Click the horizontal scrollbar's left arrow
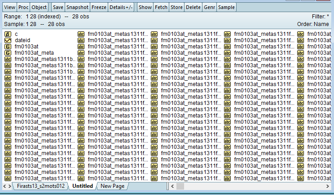The width and height of the screenshot is (334, 195). [172, 186]
